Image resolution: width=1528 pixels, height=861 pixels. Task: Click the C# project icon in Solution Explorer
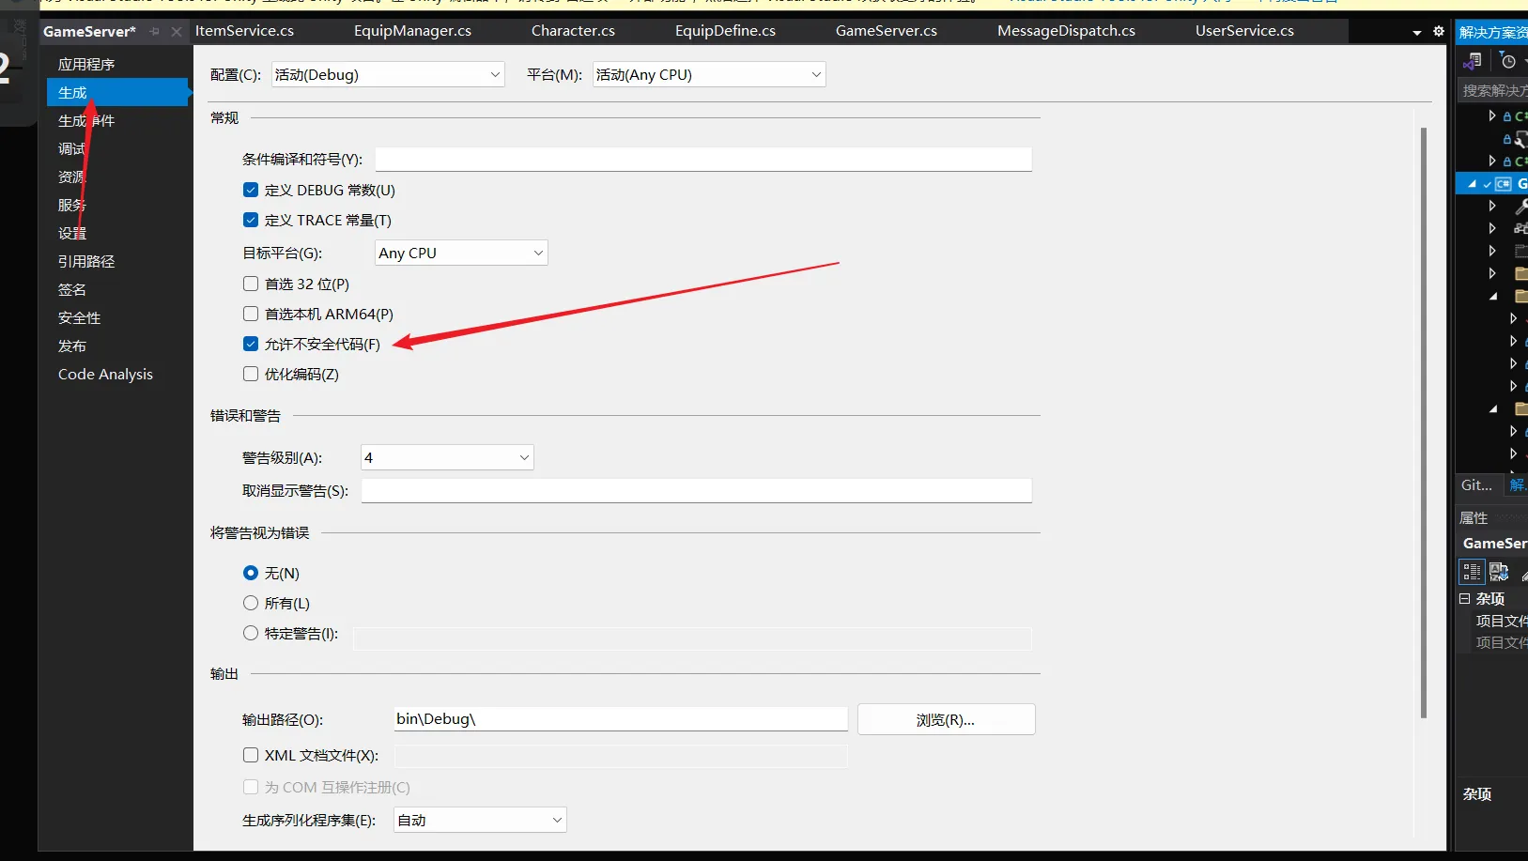tap(1504, 184)
